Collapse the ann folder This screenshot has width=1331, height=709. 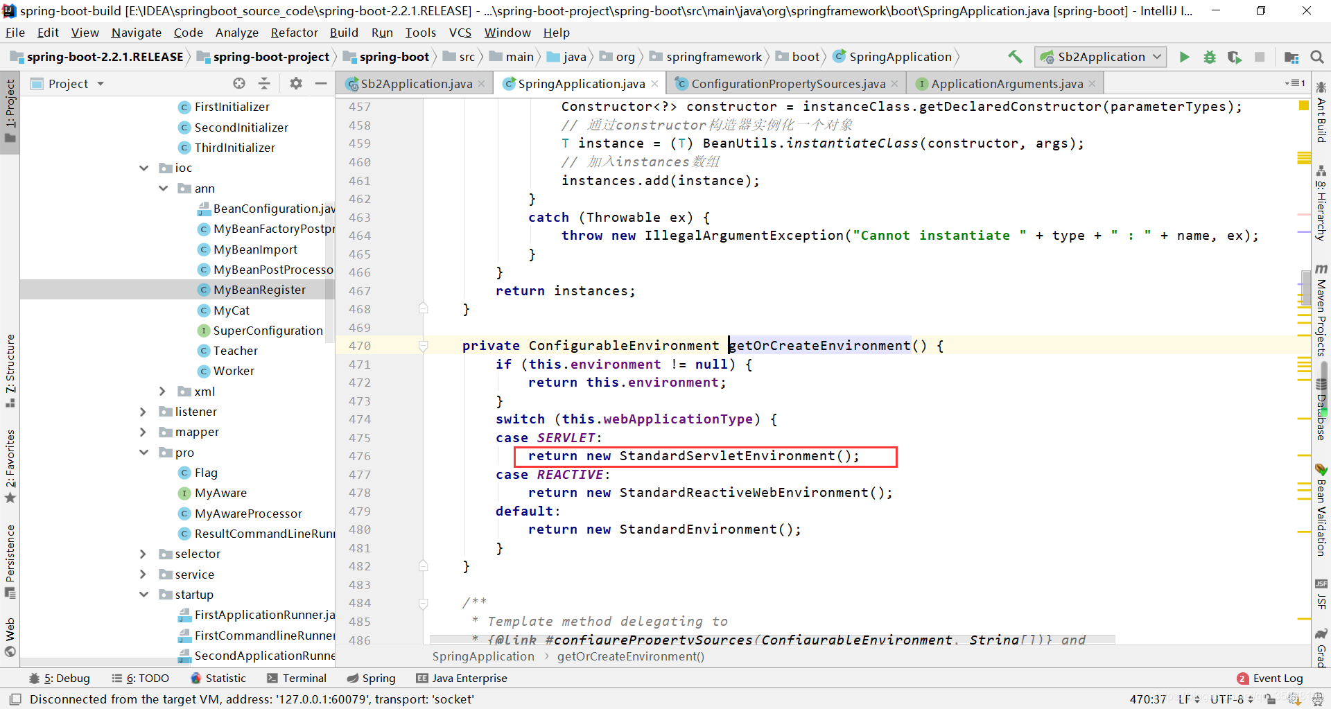coord(163,189)
